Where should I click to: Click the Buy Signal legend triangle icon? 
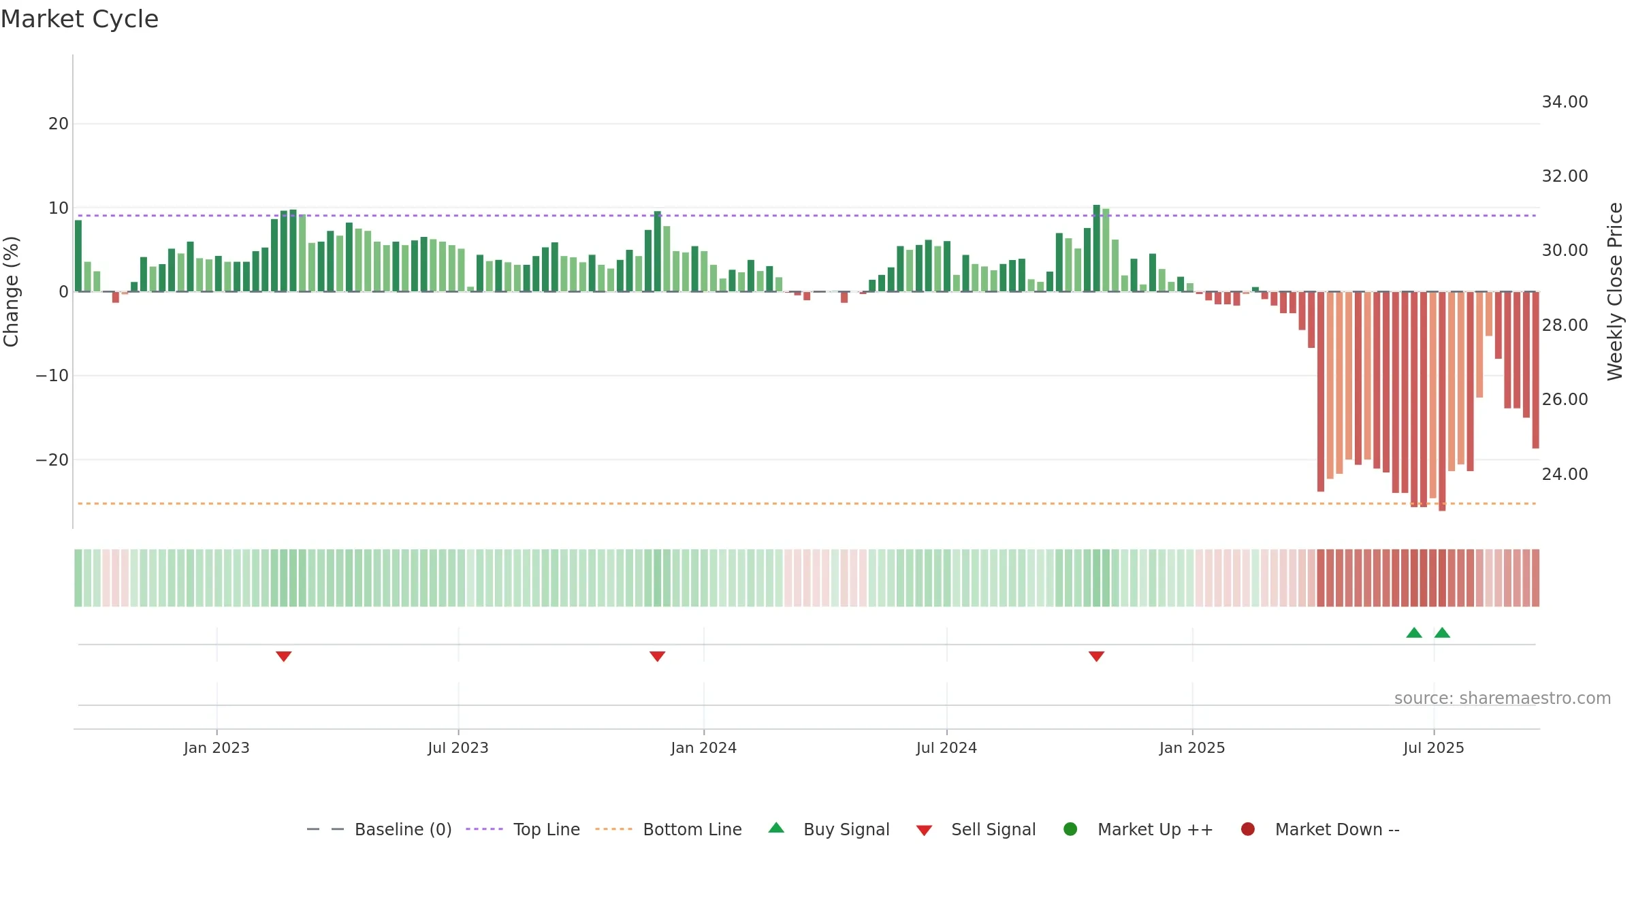coord(776,828)
